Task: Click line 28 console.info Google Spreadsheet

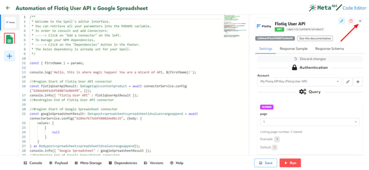Action: coord(90,150)
